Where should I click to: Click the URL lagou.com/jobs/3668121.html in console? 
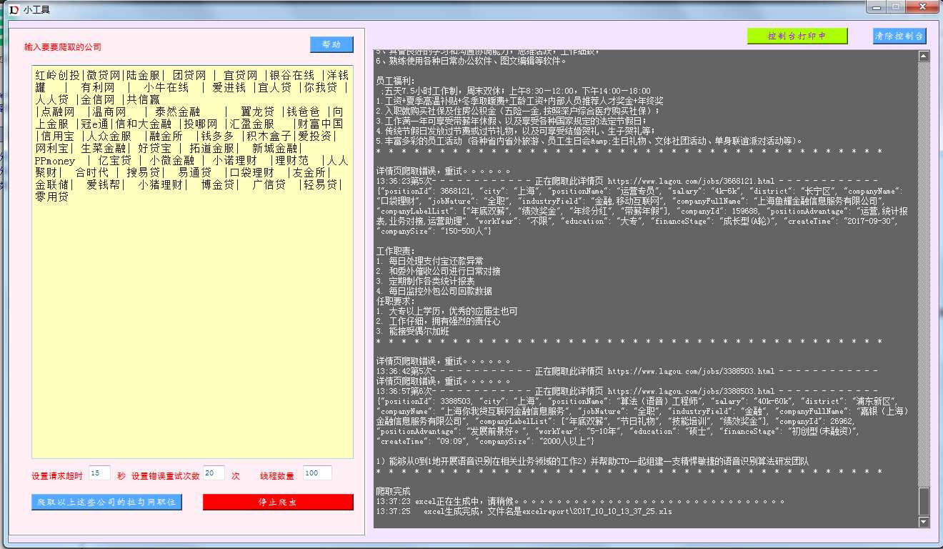(x=691, y=182)
